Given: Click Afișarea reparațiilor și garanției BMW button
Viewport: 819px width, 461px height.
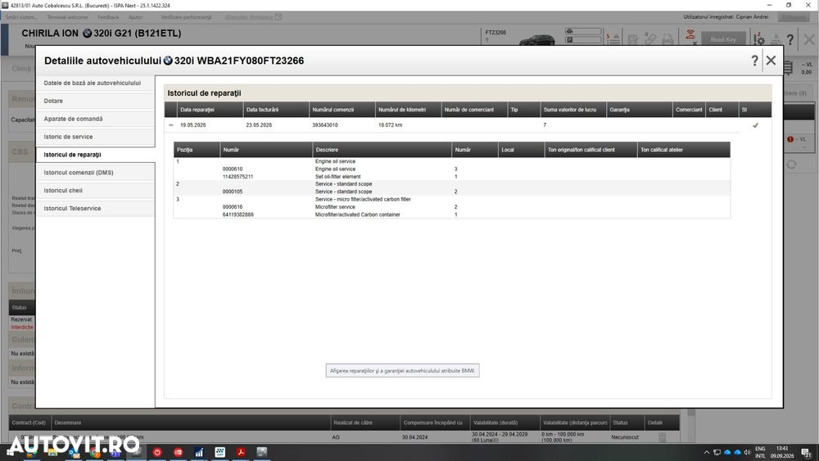Looking at the screenshot, I should pos(402,371).
